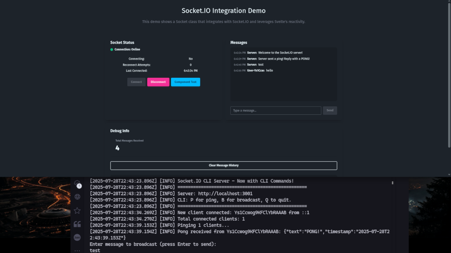
Task: Click the 'Socket Status' heading
Action: click(122, 43)
